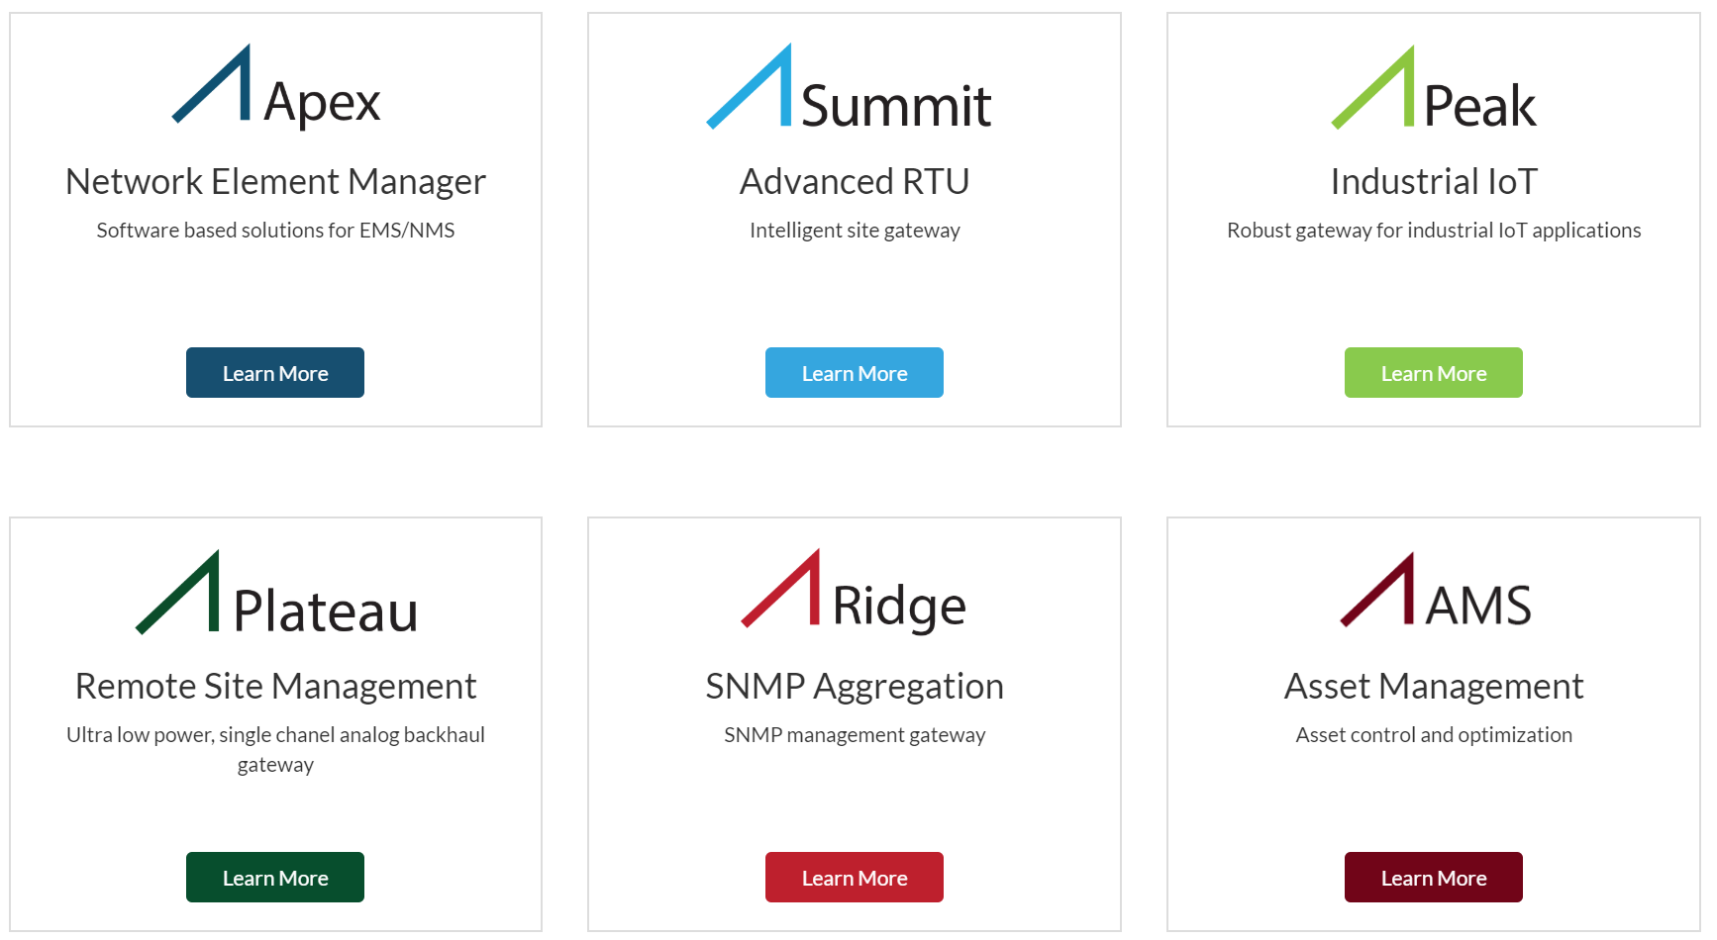Click 'Asset control and optimization' description

pos(1434,735)
